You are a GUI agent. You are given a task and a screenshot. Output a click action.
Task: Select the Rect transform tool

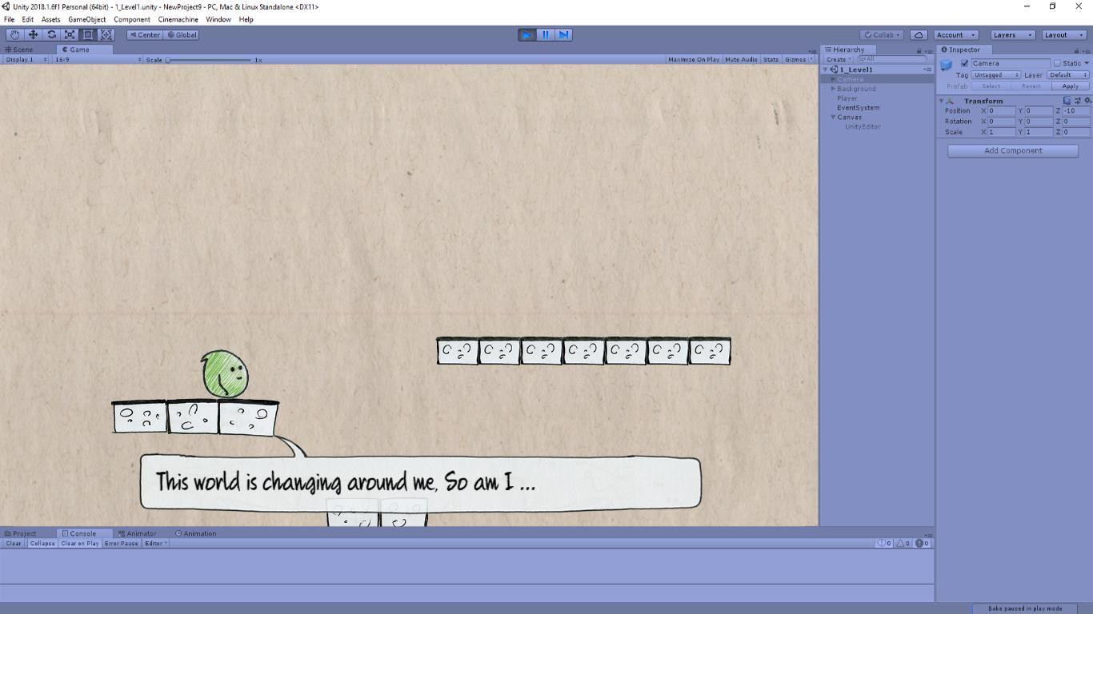pos(88,34)
